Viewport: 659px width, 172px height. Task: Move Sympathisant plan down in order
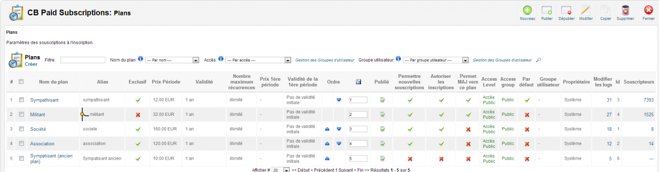[x=339, y=100]
